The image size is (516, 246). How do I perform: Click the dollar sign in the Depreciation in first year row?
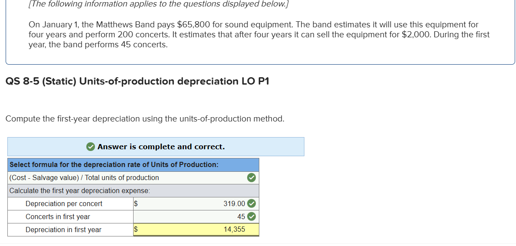point(136,230)
